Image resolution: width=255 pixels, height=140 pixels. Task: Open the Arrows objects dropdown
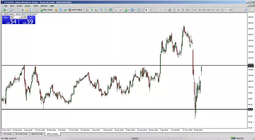point(188,10)
